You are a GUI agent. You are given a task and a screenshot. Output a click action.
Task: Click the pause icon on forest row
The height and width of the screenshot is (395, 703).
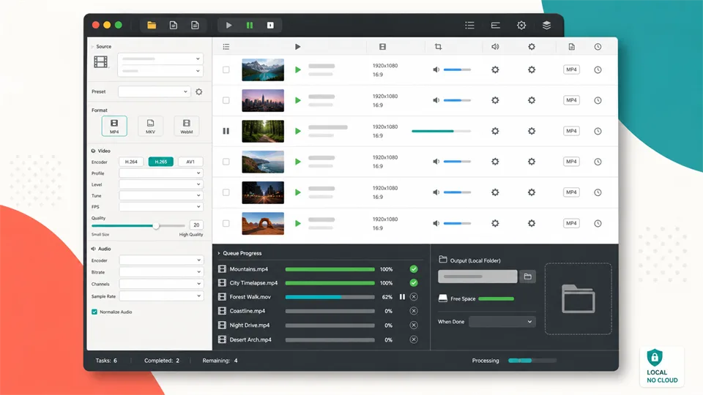[x=226, y=131]
